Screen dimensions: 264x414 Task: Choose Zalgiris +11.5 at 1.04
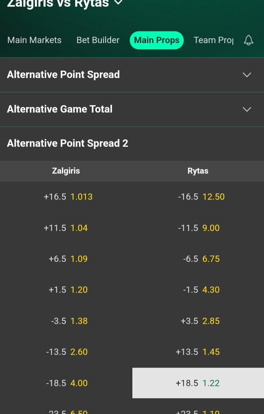click(66, 228)
